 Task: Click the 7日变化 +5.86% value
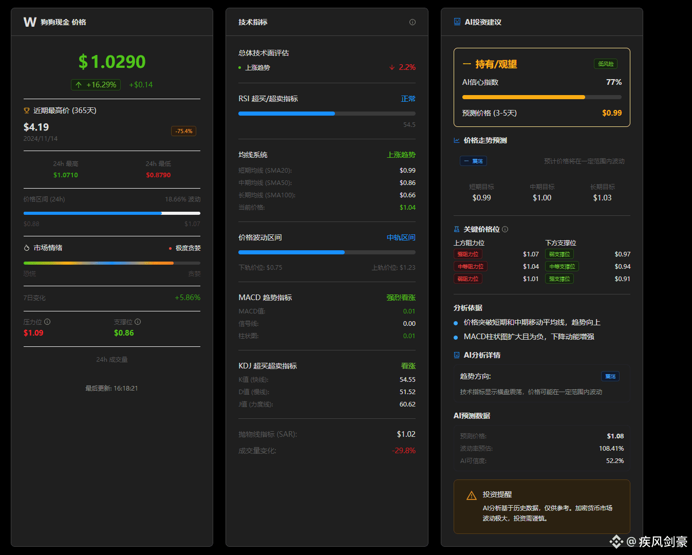188,298
